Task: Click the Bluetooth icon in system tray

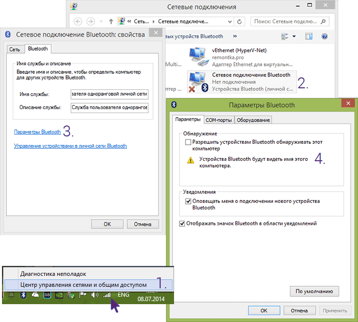Action: pos(23,295)
